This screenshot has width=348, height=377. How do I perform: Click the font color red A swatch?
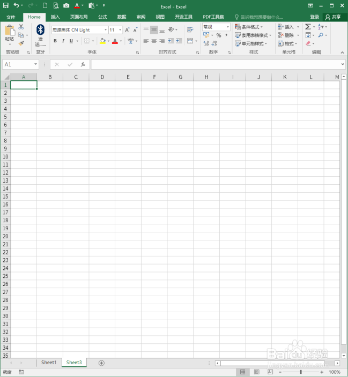pyautogui.click(x=115, y=41)
